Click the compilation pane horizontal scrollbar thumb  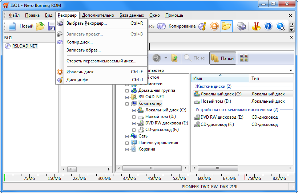[72, 169]
